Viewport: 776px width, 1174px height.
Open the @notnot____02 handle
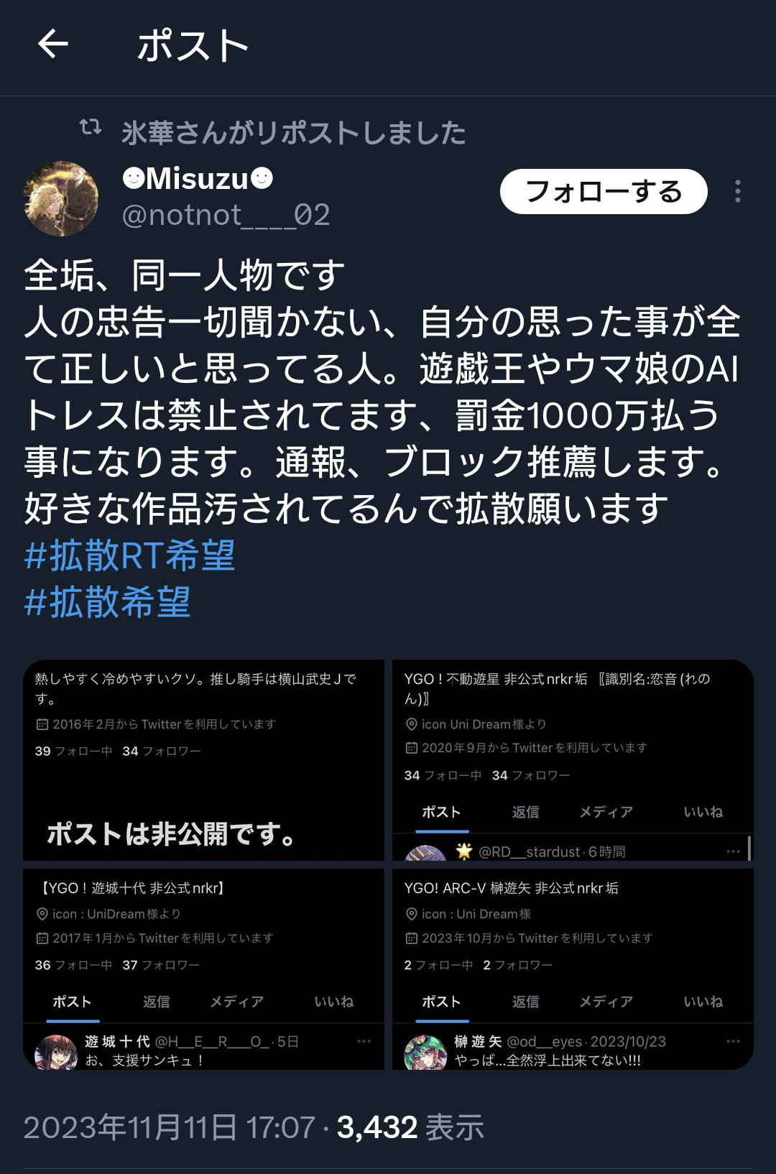pos(226,215)
